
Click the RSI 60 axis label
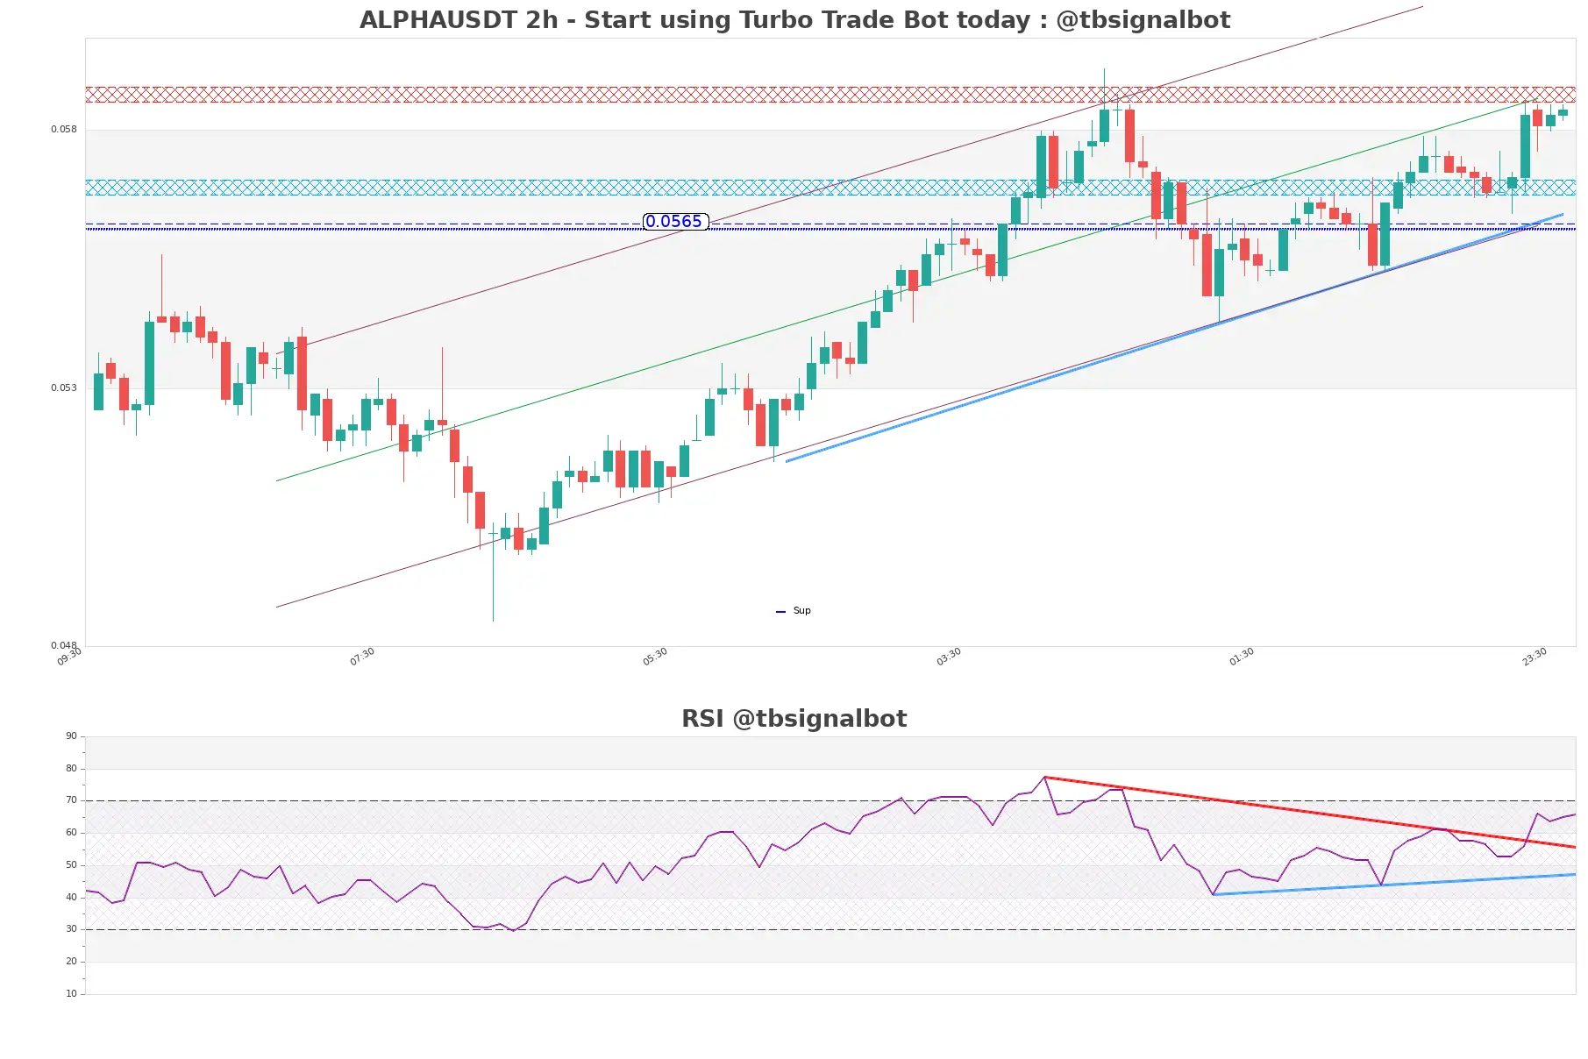point(71,833)
